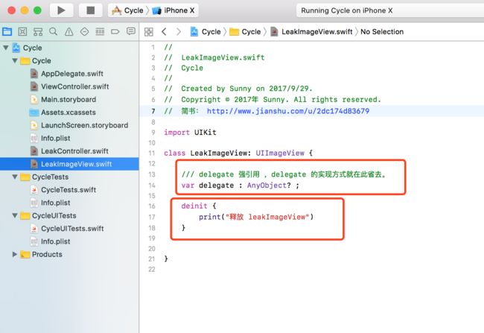Zoom the Xcode window
Viewport: 484px width, 333px height.
tap(37, 10)
